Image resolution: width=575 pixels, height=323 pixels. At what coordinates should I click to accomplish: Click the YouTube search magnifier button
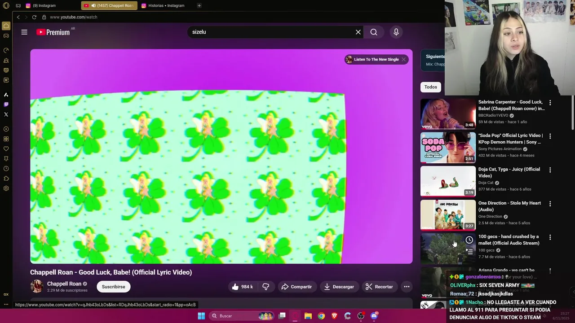pyautogui.click(x=374, y=32)
